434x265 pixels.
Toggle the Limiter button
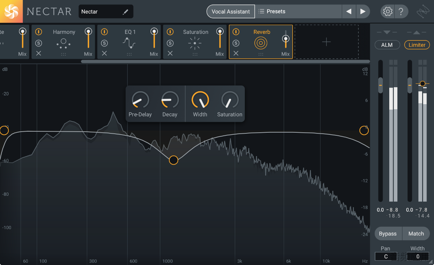point(417,45)
